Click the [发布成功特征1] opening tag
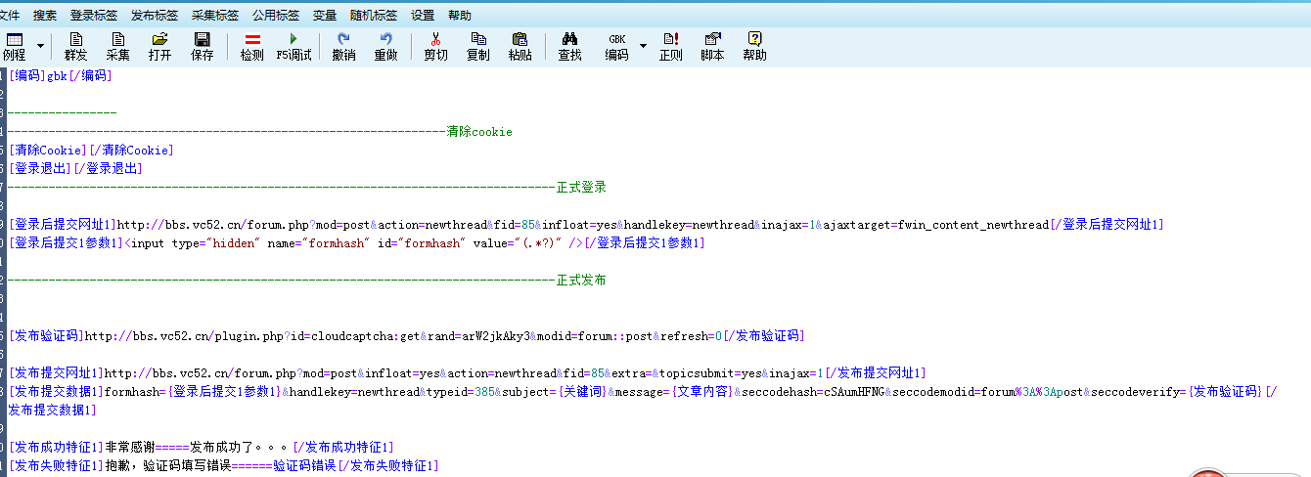This screenshot has width=1311, height=477. [x=57, y=448]
